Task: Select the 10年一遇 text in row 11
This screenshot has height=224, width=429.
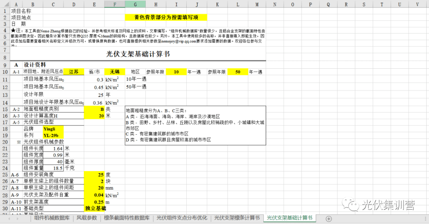Action: pos(136,79)
